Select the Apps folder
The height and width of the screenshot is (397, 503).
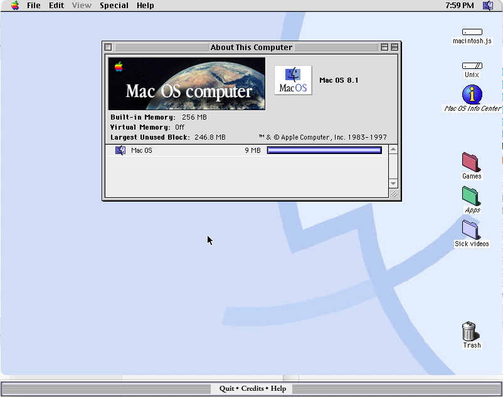click(472, 196)
